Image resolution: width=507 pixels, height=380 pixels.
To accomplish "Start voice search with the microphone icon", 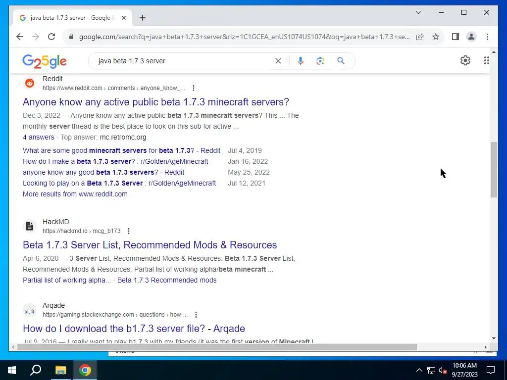I will tap(301, 61).
